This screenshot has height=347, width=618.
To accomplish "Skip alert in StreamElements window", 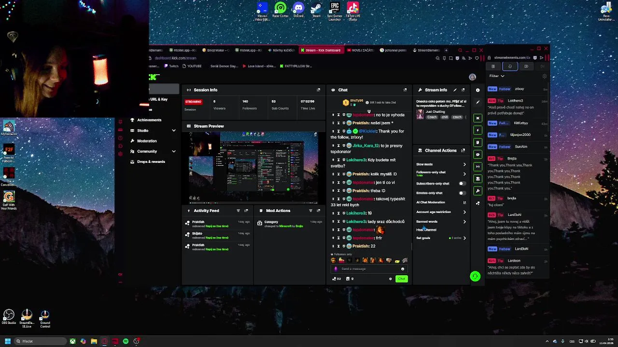I will point(526,67).
